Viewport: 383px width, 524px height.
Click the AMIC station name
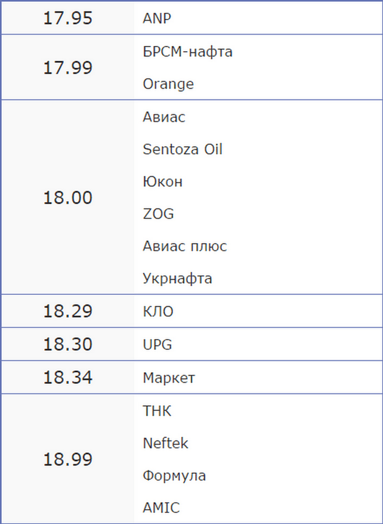click(161, 508)
